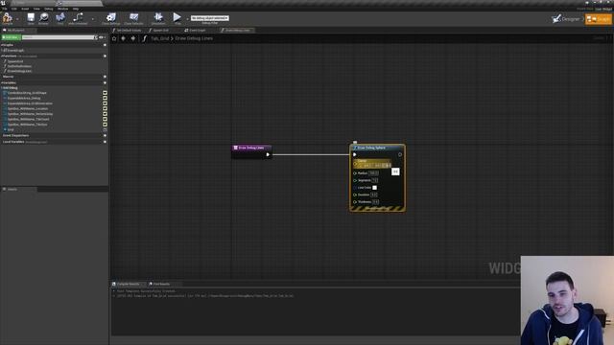Open the Line Color swatch on Draw Debug Sphere
Screen dimensions: 614x345
coord(375,188)
